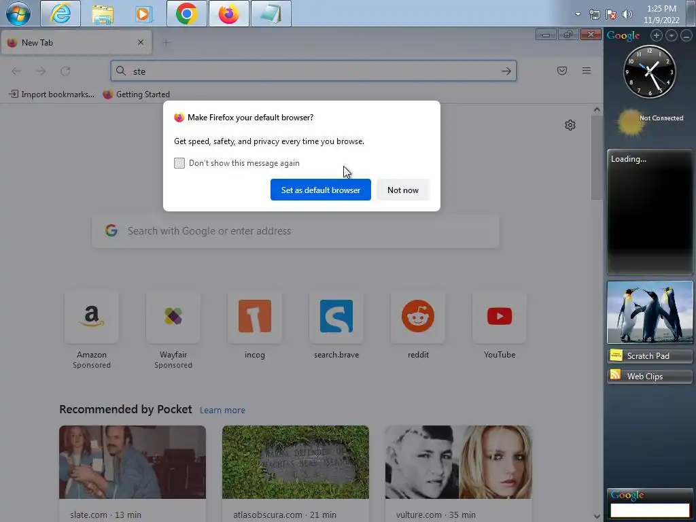Screen dimensions: 696x522
Task: Click the Search with Google field
Action: [x=296, y=231]
